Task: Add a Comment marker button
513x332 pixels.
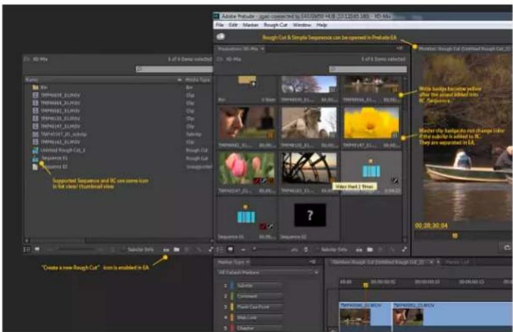Action: point(258,296)
